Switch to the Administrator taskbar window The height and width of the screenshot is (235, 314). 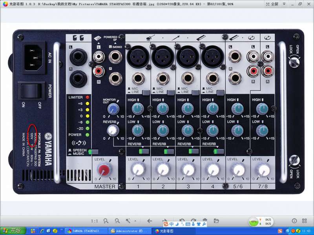(x=128, y=231)
